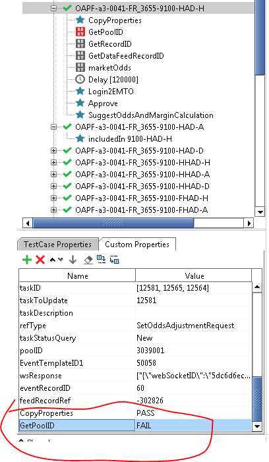Click the Login2EMTO star icon
This screenshot has width=269, height=462.
[80, 91]
